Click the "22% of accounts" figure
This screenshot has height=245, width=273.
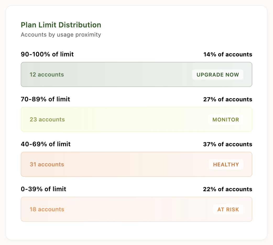click(227, 189)
